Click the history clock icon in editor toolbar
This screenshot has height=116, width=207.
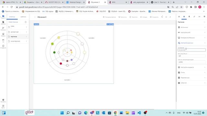click(166, 17)
